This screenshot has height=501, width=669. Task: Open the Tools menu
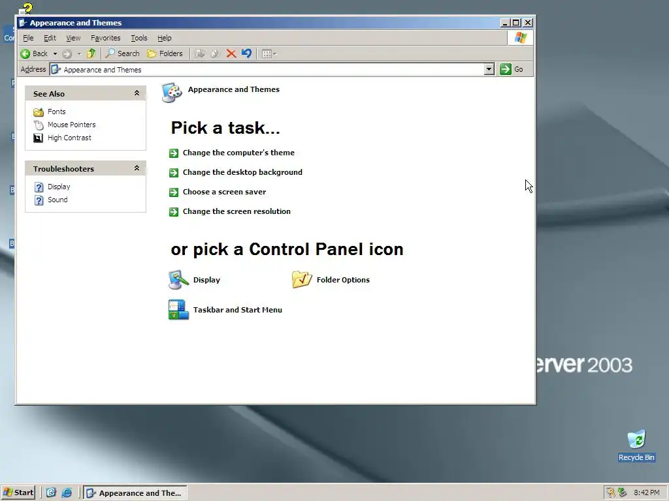139,38
